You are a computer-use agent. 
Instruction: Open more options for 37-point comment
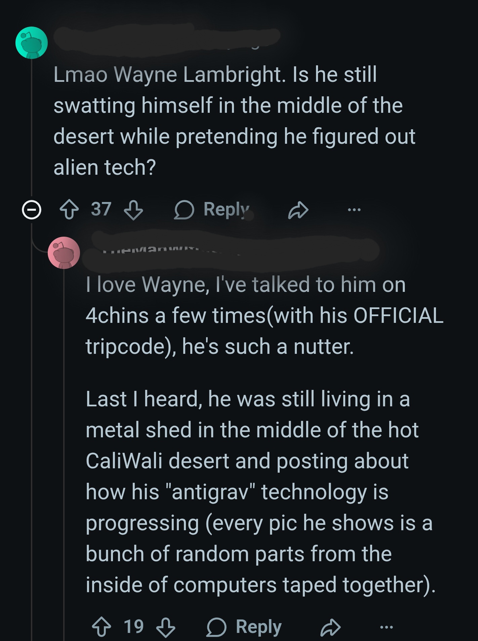click(354, 210)
